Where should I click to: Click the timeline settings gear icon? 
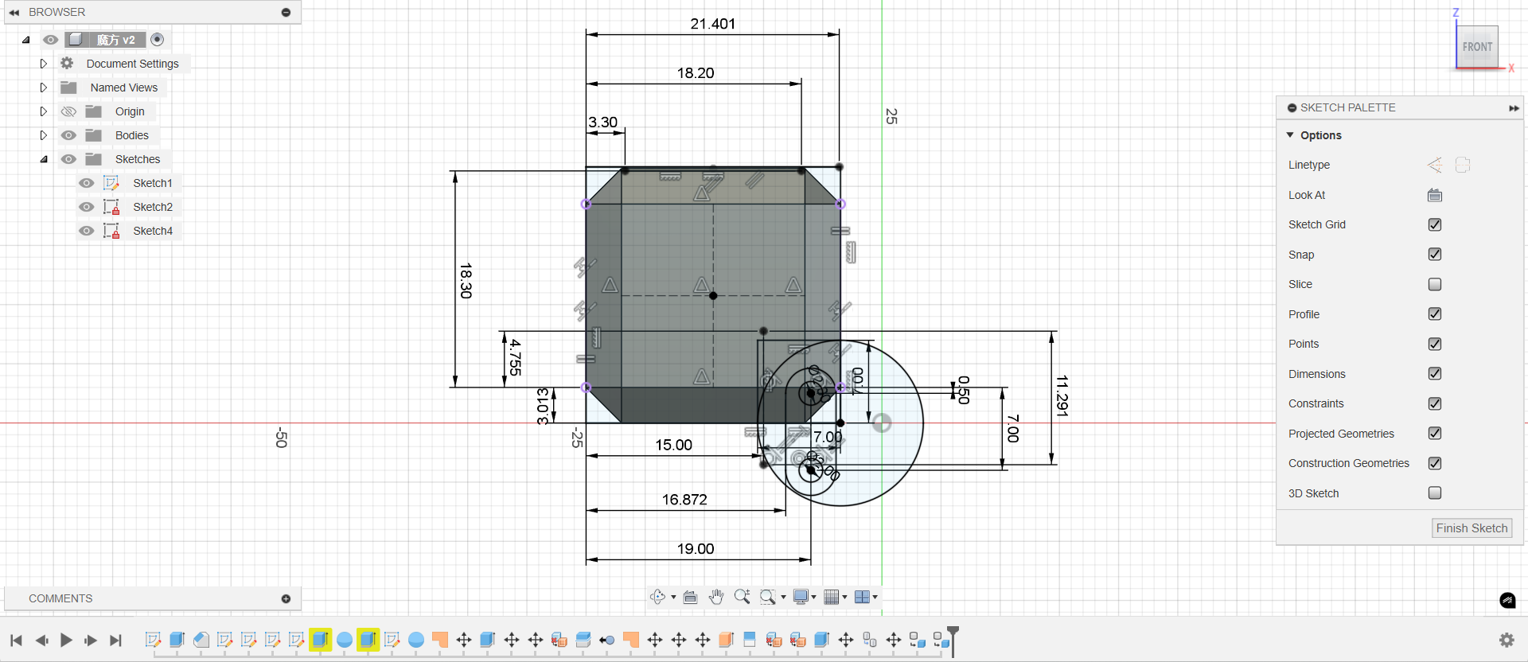(x=1507, y=640)
